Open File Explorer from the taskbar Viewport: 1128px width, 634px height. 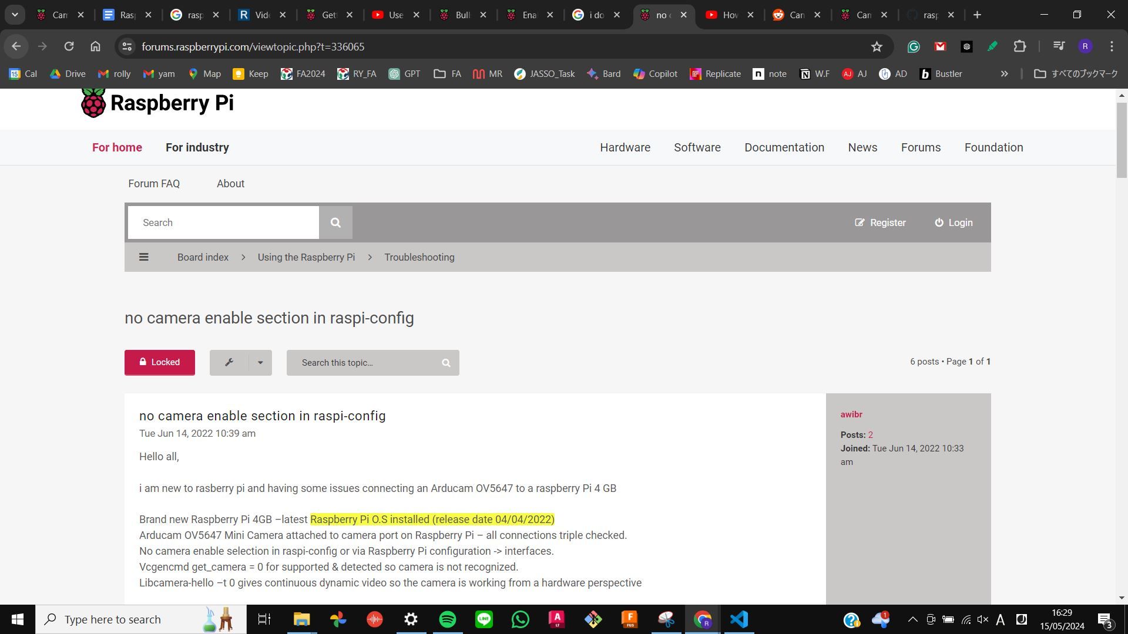pyautogui.click(x=301, y=619)
